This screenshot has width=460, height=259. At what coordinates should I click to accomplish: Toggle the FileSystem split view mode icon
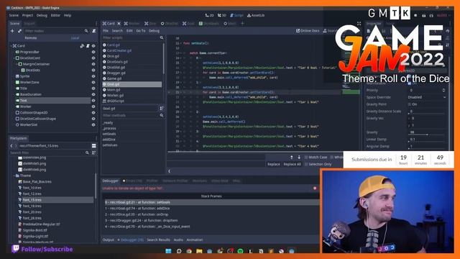[x=94, y=145]
